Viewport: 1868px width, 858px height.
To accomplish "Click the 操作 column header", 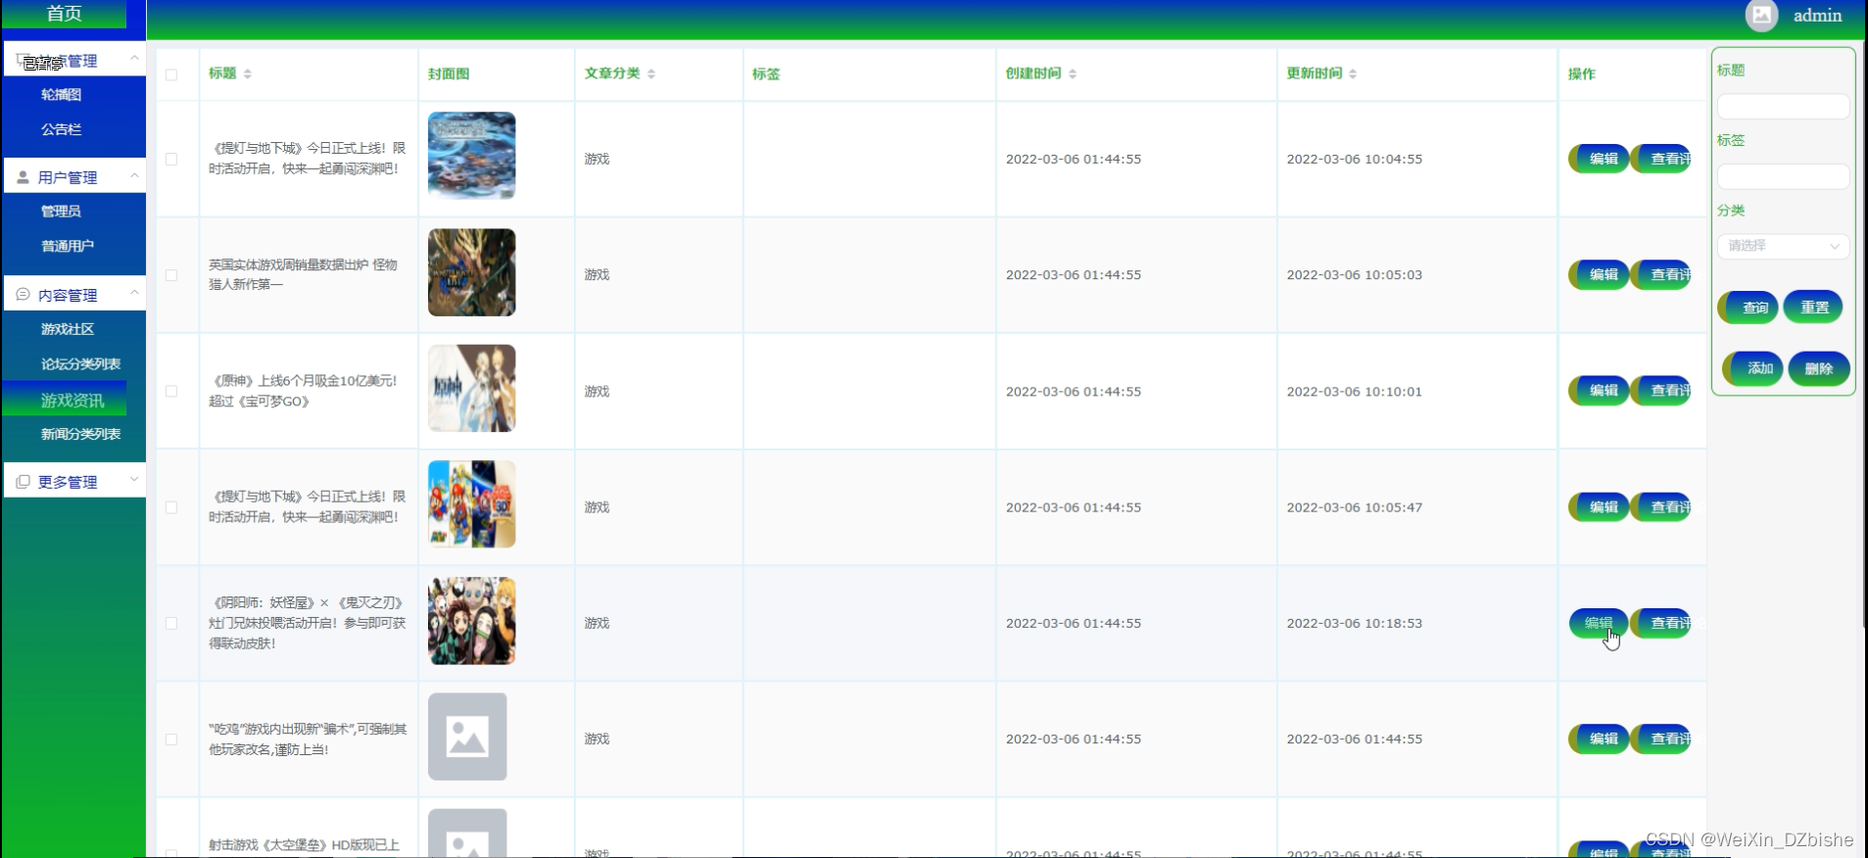I will point(1581,73).
